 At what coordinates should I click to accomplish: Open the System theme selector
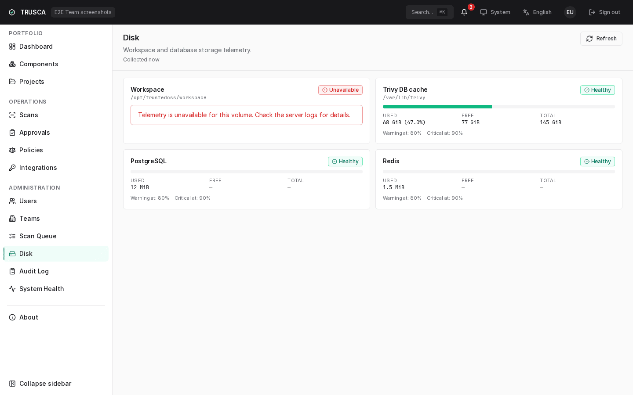tap(495, 12)
